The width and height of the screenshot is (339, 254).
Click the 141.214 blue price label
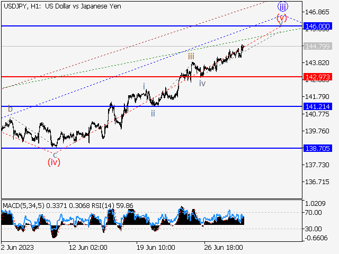(x=318, y=106)
